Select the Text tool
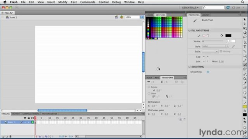 click(245, 47)
